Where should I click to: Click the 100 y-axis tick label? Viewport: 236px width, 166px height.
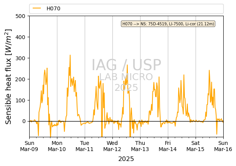coord(20,100)
